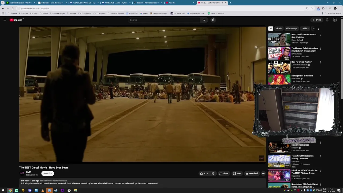The width and height of the screenshot is (343, 193).
Task: Open the 2026 MMOs video thumbnail
Action: point(279,161)
